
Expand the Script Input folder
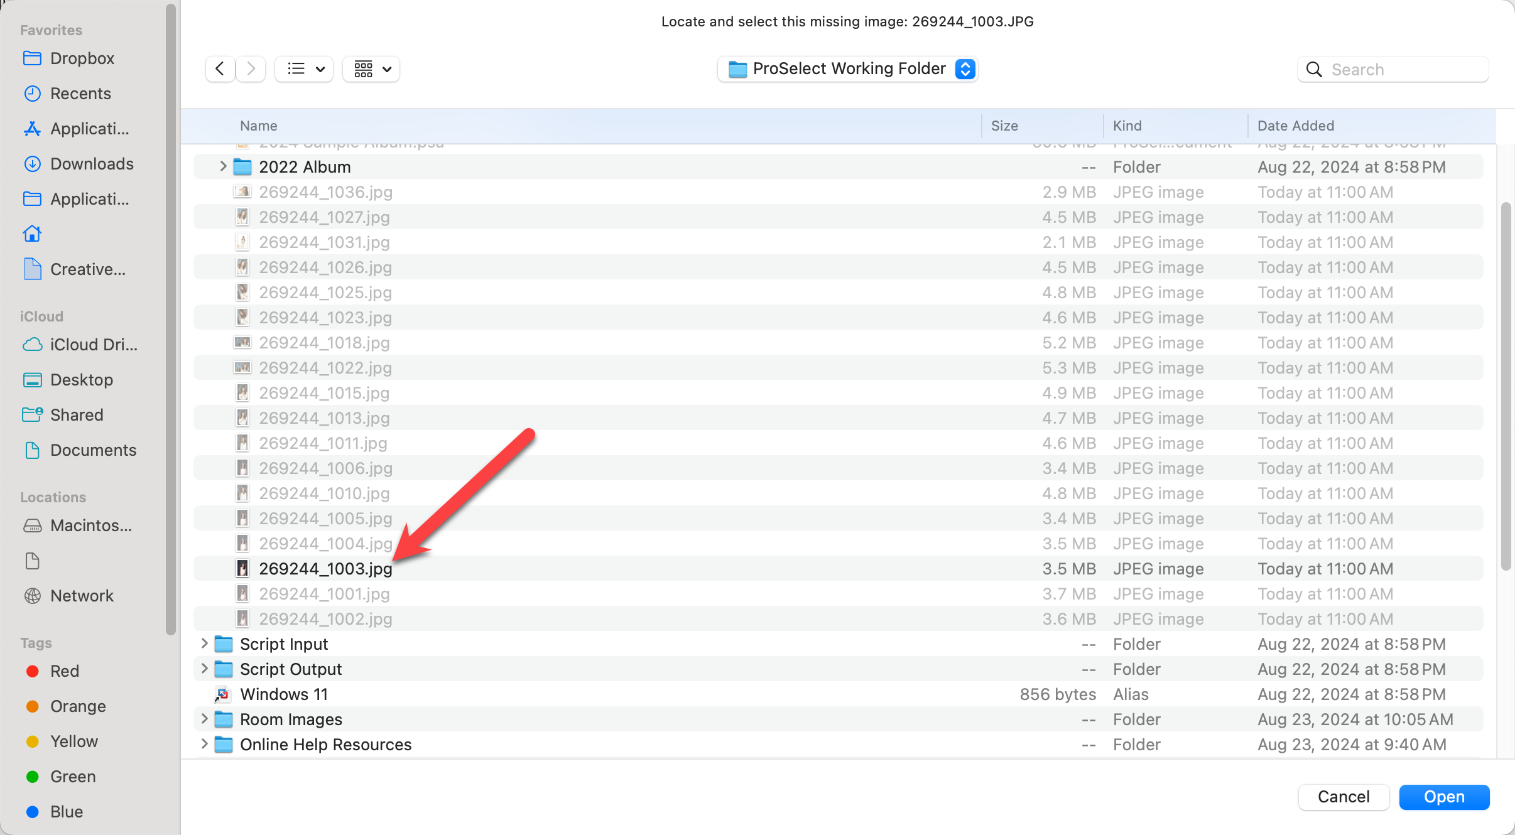tap(204, 644)
